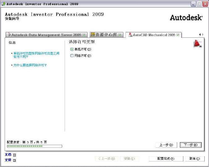Screen dimensions: 209x167
Task: Click the 配置进度 第 3 页 text
Action: [27, 142]
